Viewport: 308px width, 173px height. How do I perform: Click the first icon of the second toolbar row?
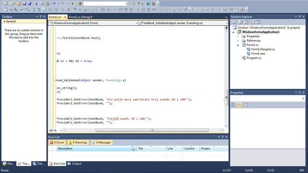pos(6,10)
